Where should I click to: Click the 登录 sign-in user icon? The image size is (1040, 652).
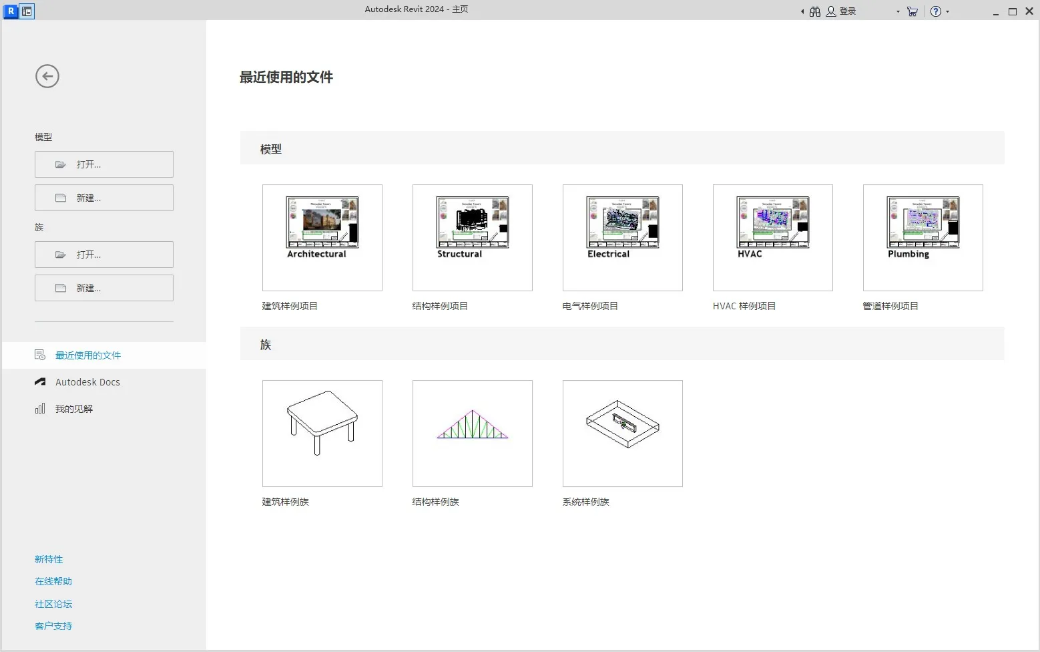831,11
